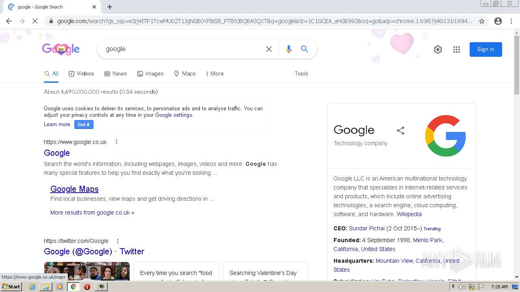Expand the More search options
Screen dimensions: 520x292
(214, 74)
